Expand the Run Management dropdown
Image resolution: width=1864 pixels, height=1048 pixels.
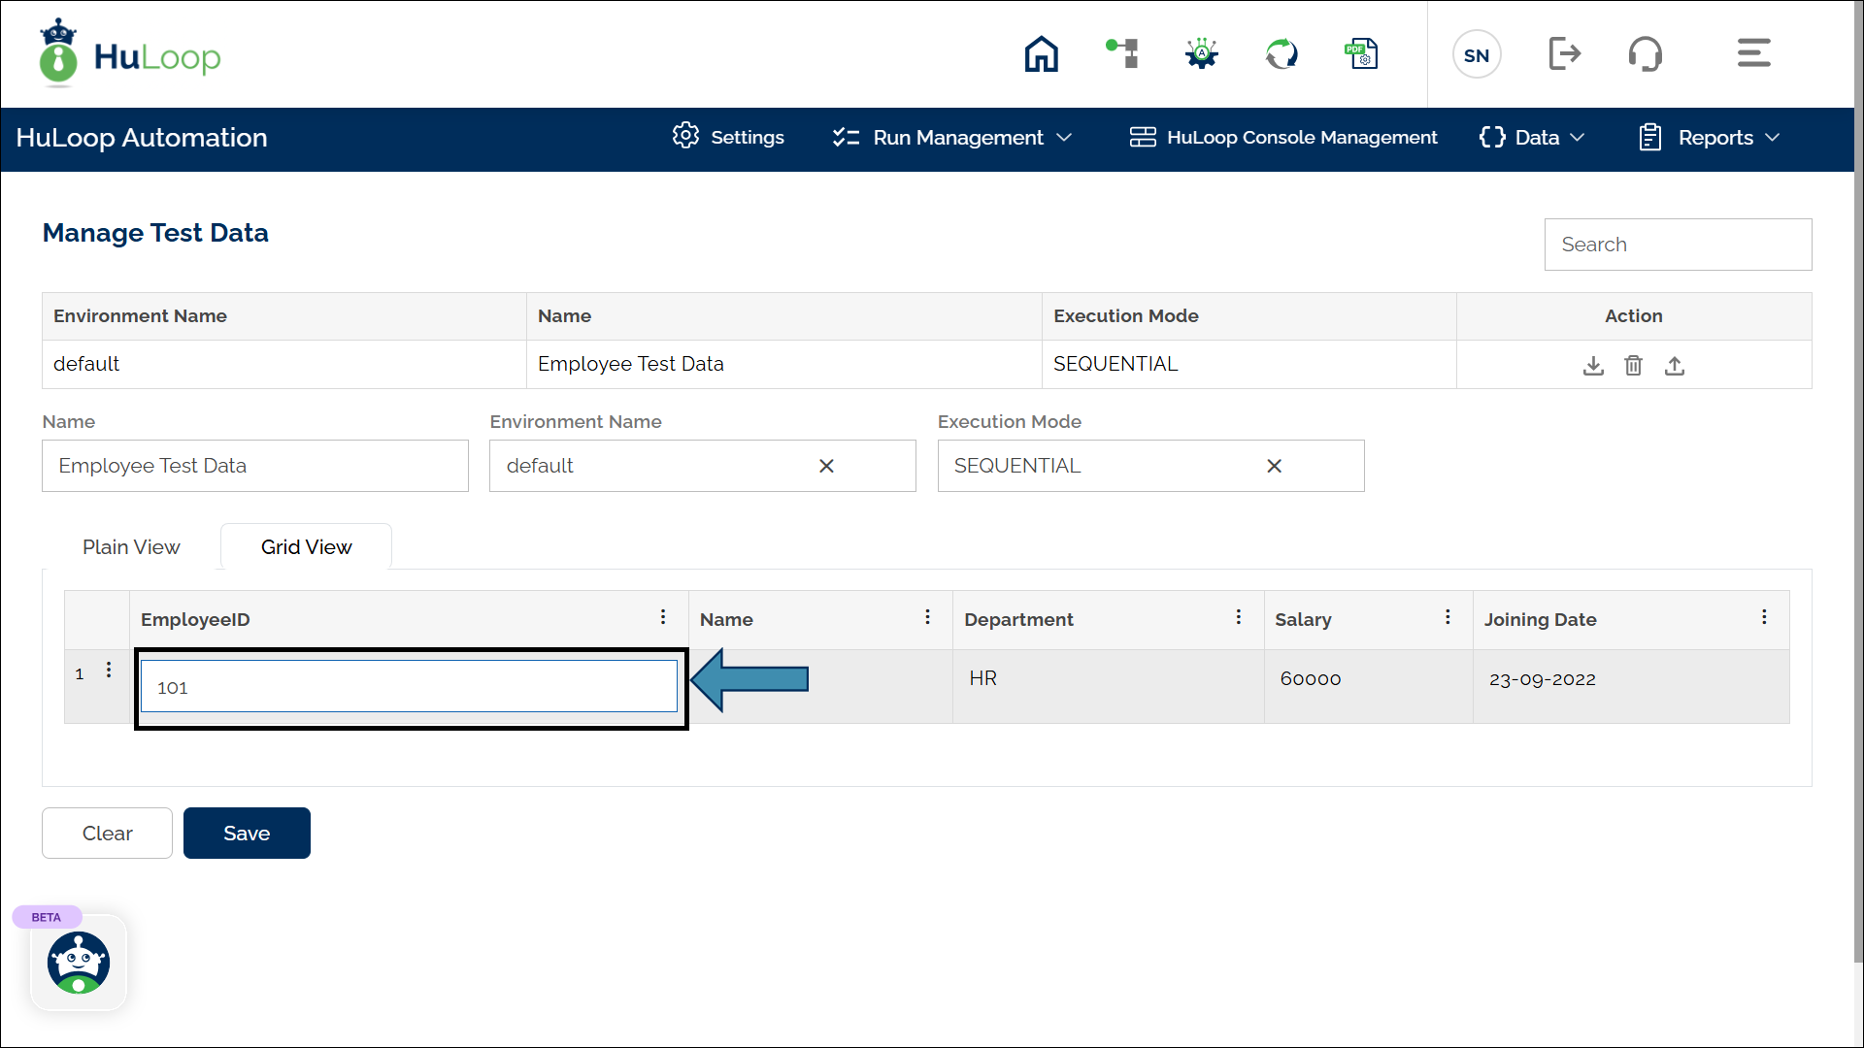point(952,138)
